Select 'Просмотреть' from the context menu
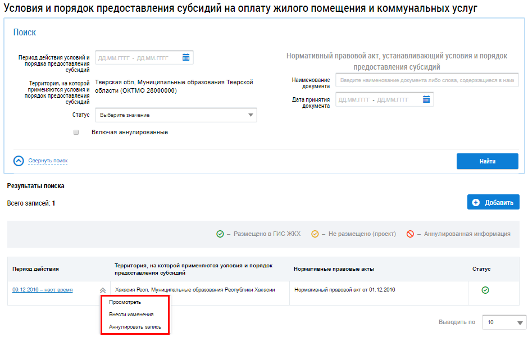The width and height of the screenshot is (528, 337). tap(121, 302)
